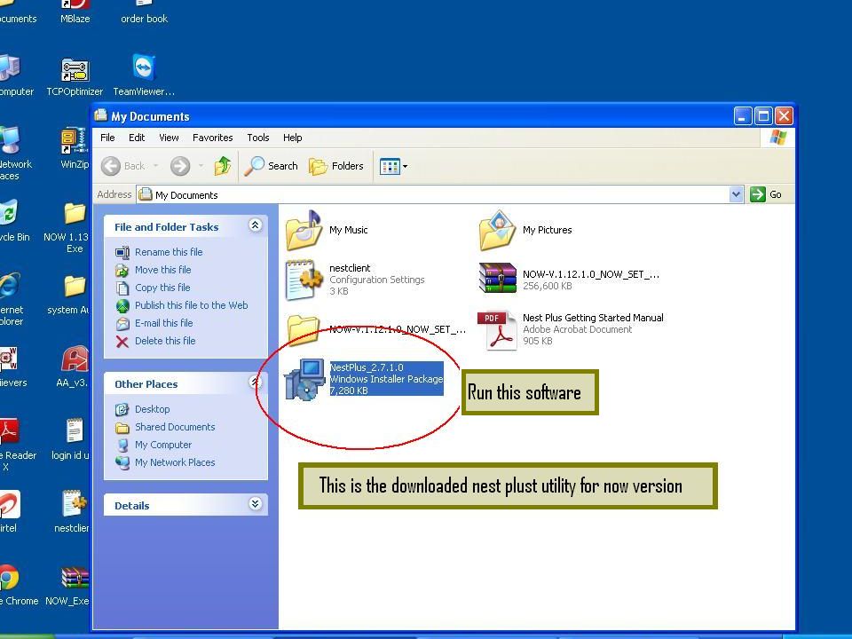Open the Search pane
This screenshot has width=852, height=639.
[x=271, y=166]
